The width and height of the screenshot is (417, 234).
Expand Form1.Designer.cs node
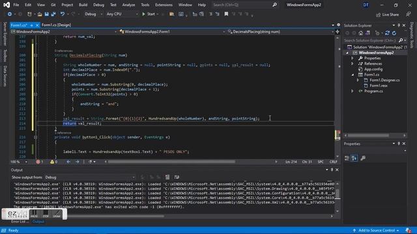[x=358, y=80]
